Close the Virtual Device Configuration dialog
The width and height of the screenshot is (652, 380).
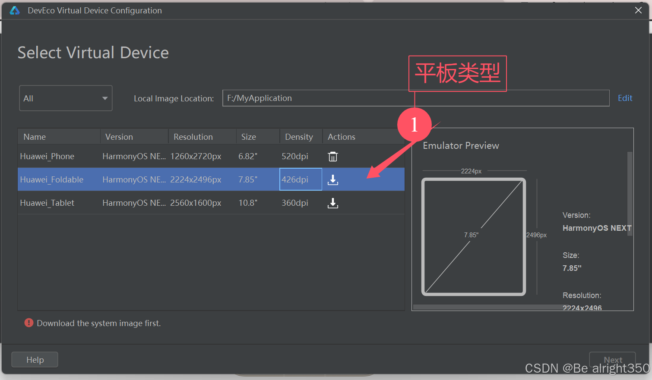(x=638, y=10)
